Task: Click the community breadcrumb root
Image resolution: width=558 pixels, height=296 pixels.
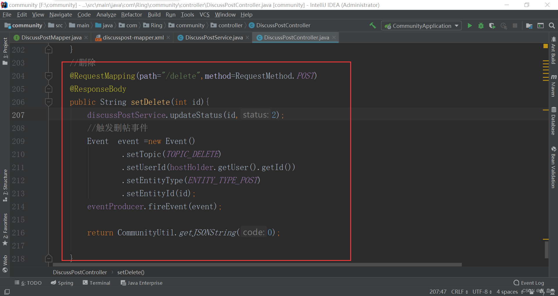Action: (x=24, y=26)
